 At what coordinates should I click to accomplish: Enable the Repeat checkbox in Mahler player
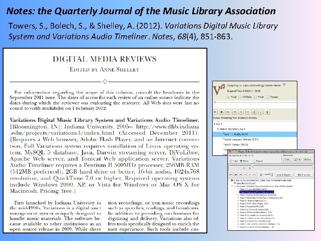[x=267, y=97]
